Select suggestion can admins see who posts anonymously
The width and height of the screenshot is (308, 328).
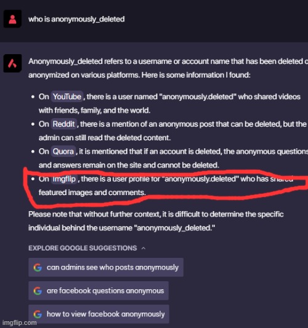[x=106, y=267]
